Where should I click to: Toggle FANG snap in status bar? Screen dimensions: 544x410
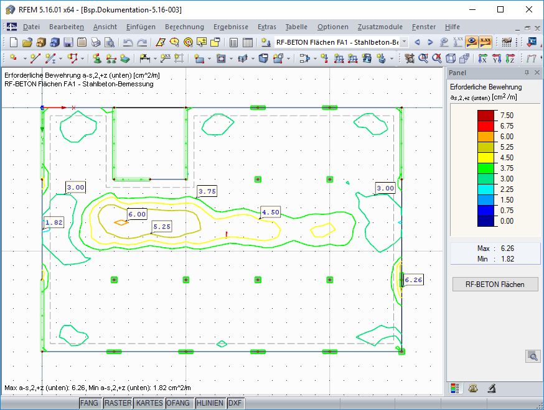[89, 403]
